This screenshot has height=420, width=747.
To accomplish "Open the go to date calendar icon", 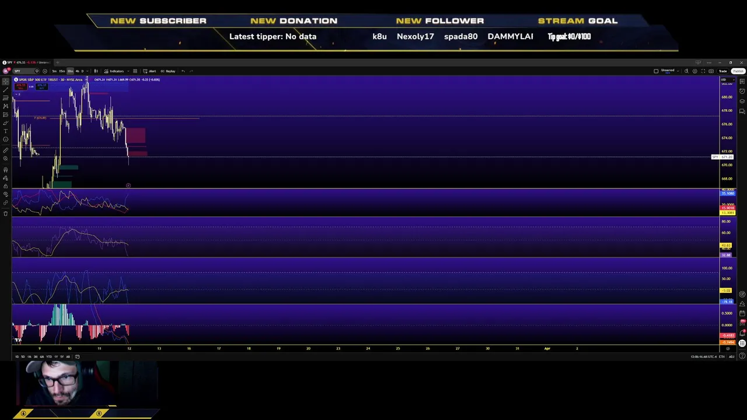I will tap(77, 356).
